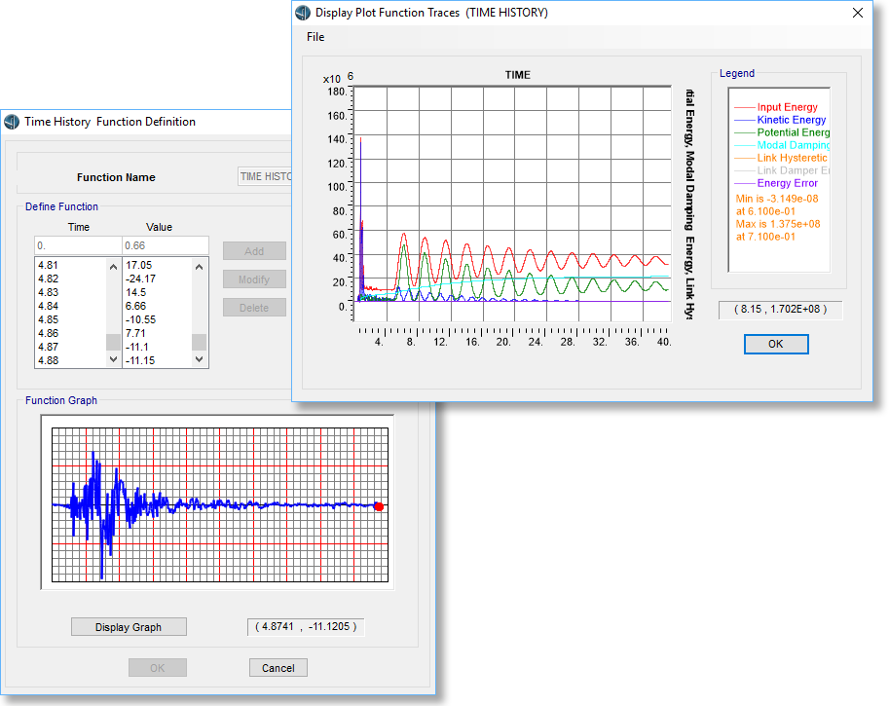The width and height of the screenshot is (889, 706).
Task: Select value -24.17 in the Value list
Action: [142, 279]
